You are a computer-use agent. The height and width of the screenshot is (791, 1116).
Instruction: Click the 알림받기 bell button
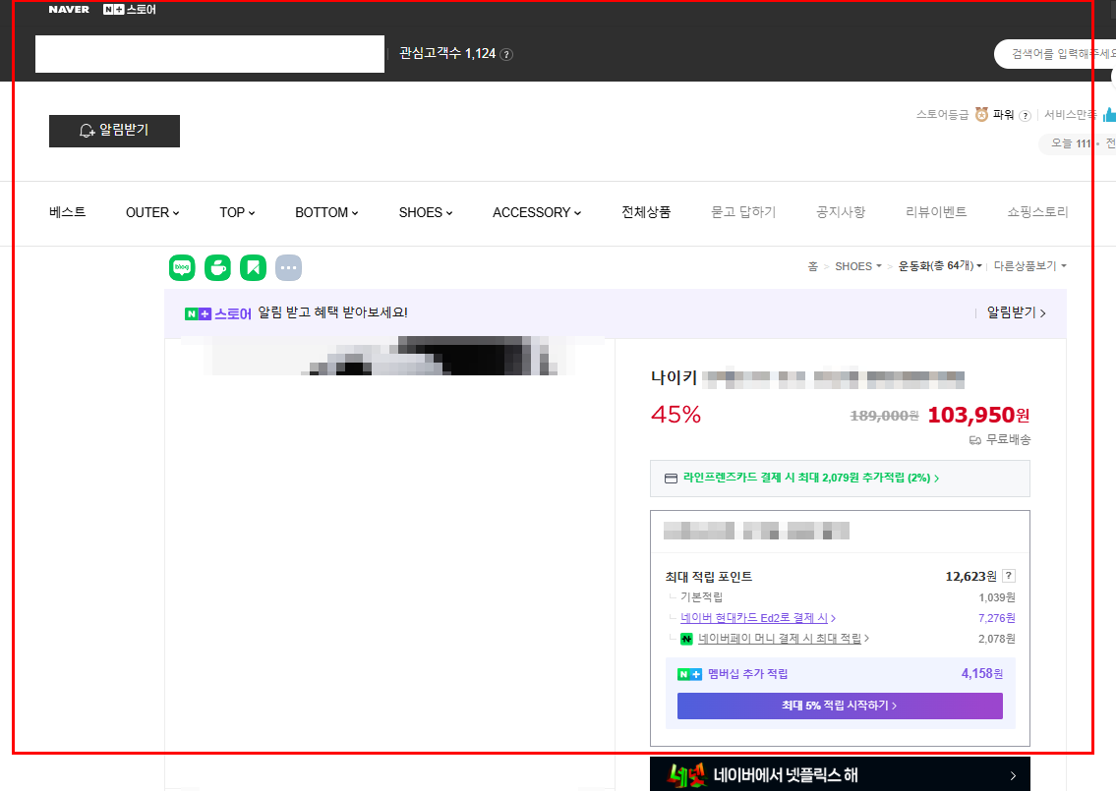coord(115,131)
